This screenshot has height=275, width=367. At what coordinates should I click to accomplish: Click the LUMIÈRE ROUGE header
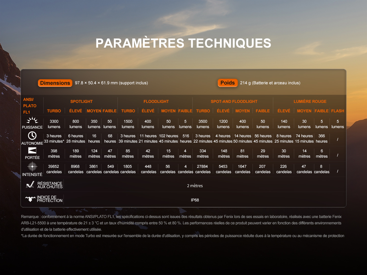tap(310, 101)
